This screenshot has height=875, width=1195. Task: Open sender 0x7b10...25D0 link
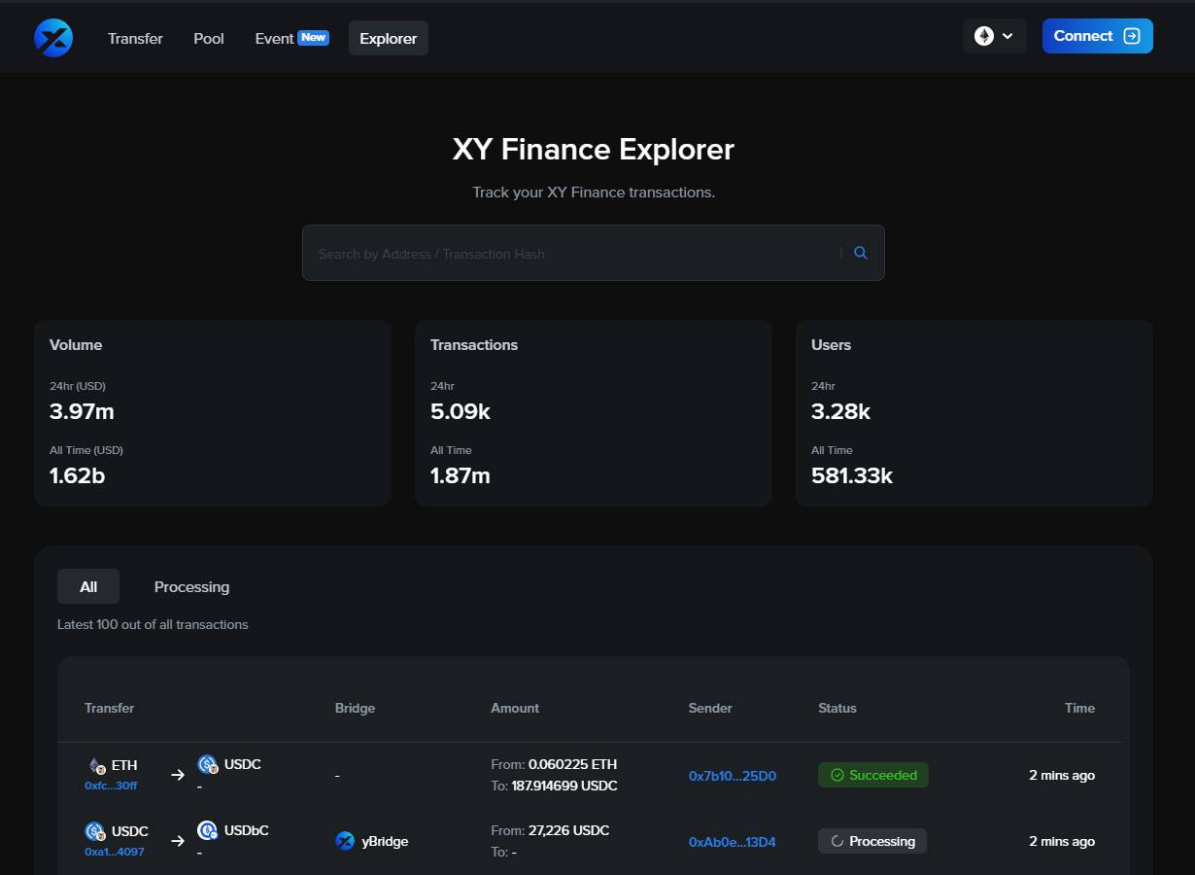click(733, 776)
